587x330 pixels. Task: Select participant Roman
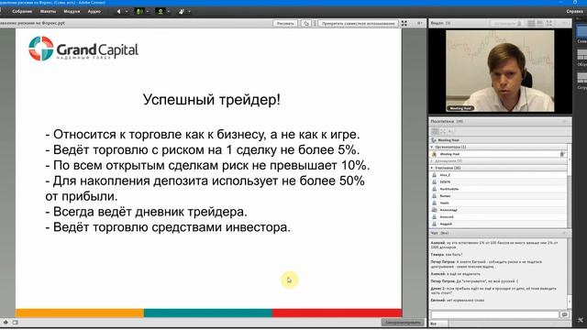coord(498,196)
